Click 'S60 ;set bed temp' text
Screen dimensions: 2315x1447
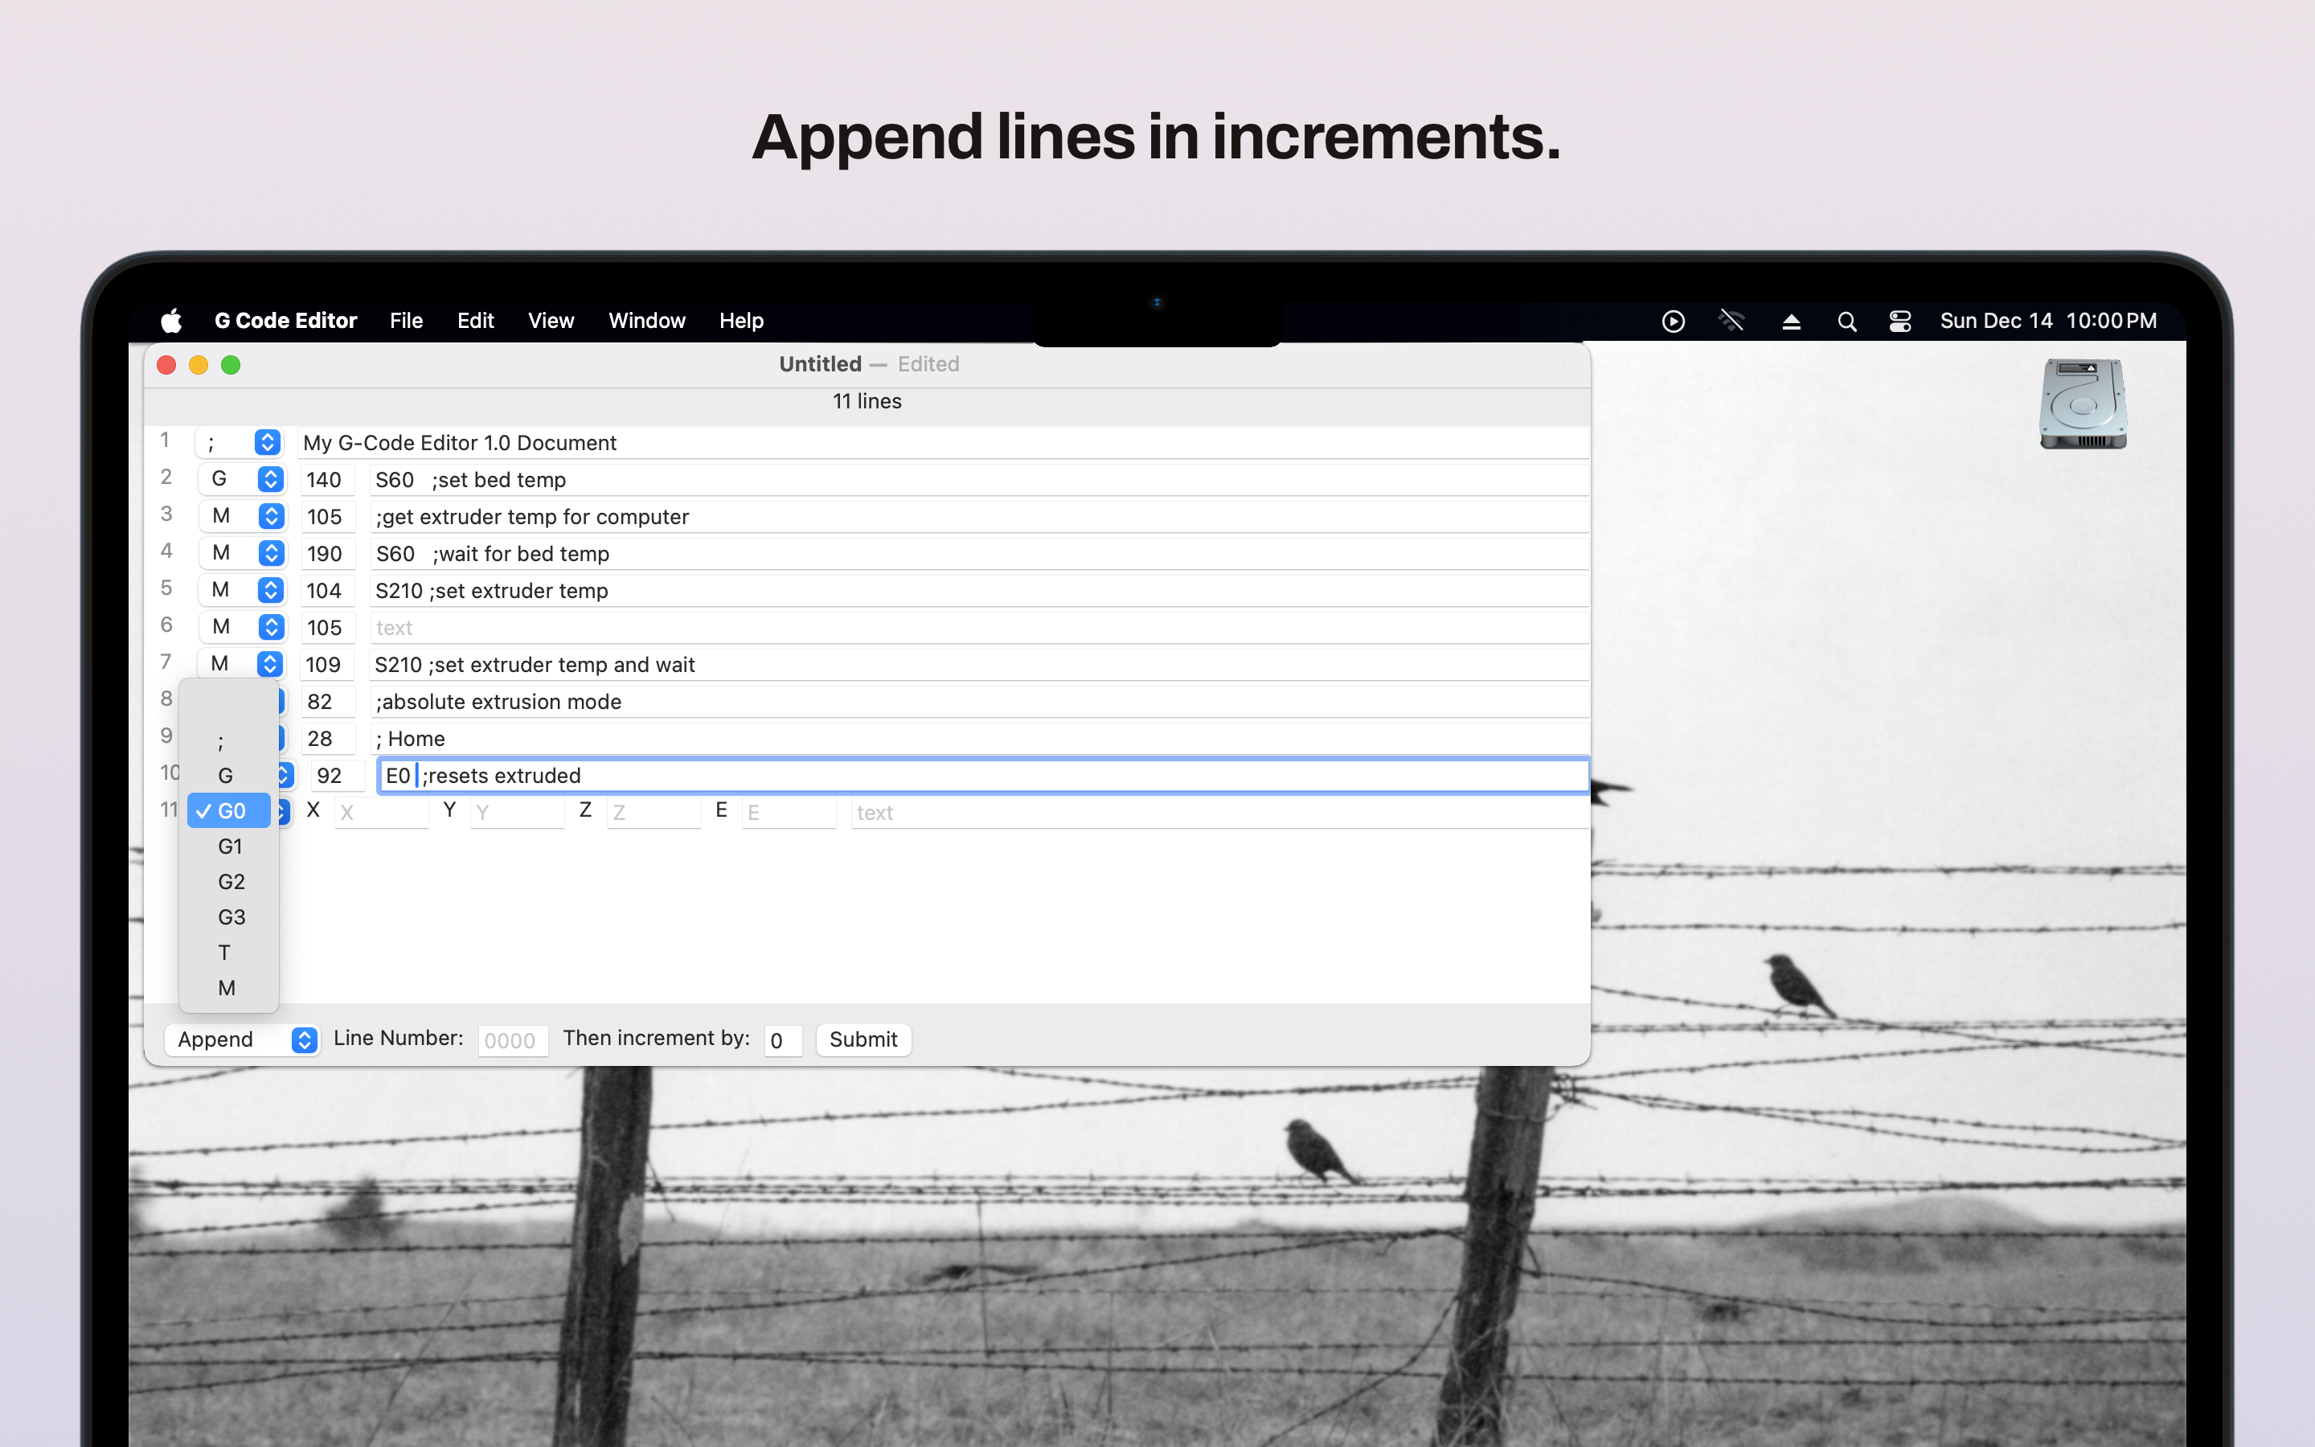[x=471, y=479]
